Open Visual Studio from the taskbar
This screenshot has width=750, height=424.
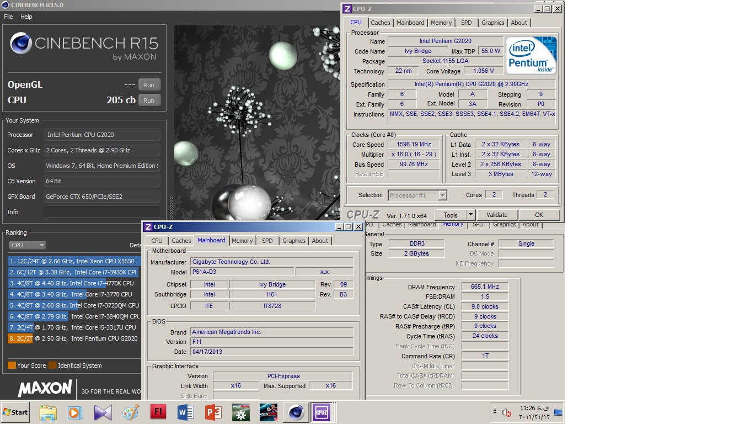pyautogui.click(x=103, y=412)
